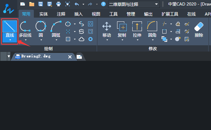The image size is (211, 130).
Task: Select the 复制 copy tool
Action: tap(122, 29)
